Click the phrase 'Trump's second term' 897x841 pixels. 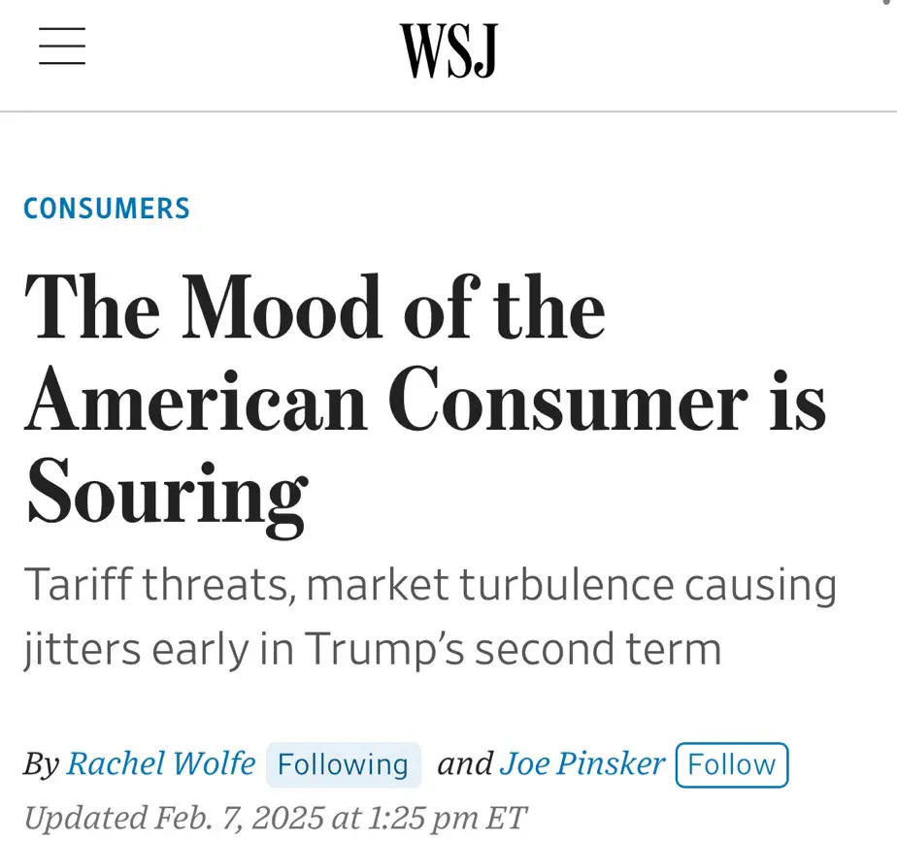pos(515,648)
